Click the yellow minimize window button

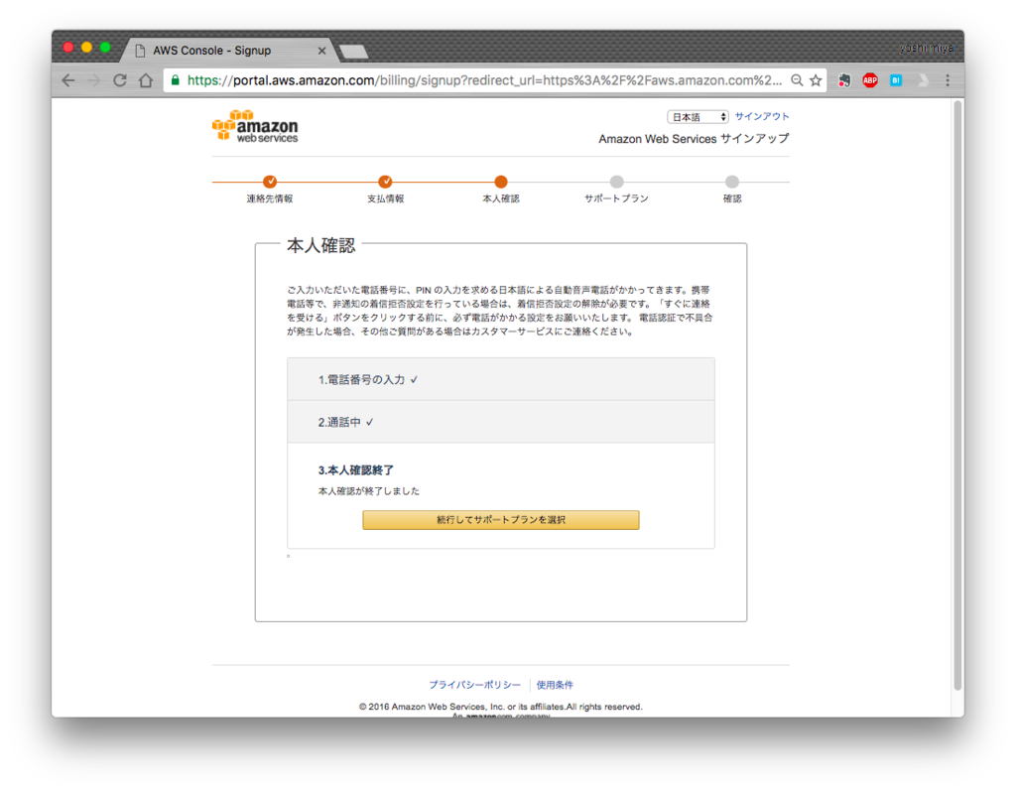(x=87, y=48)
